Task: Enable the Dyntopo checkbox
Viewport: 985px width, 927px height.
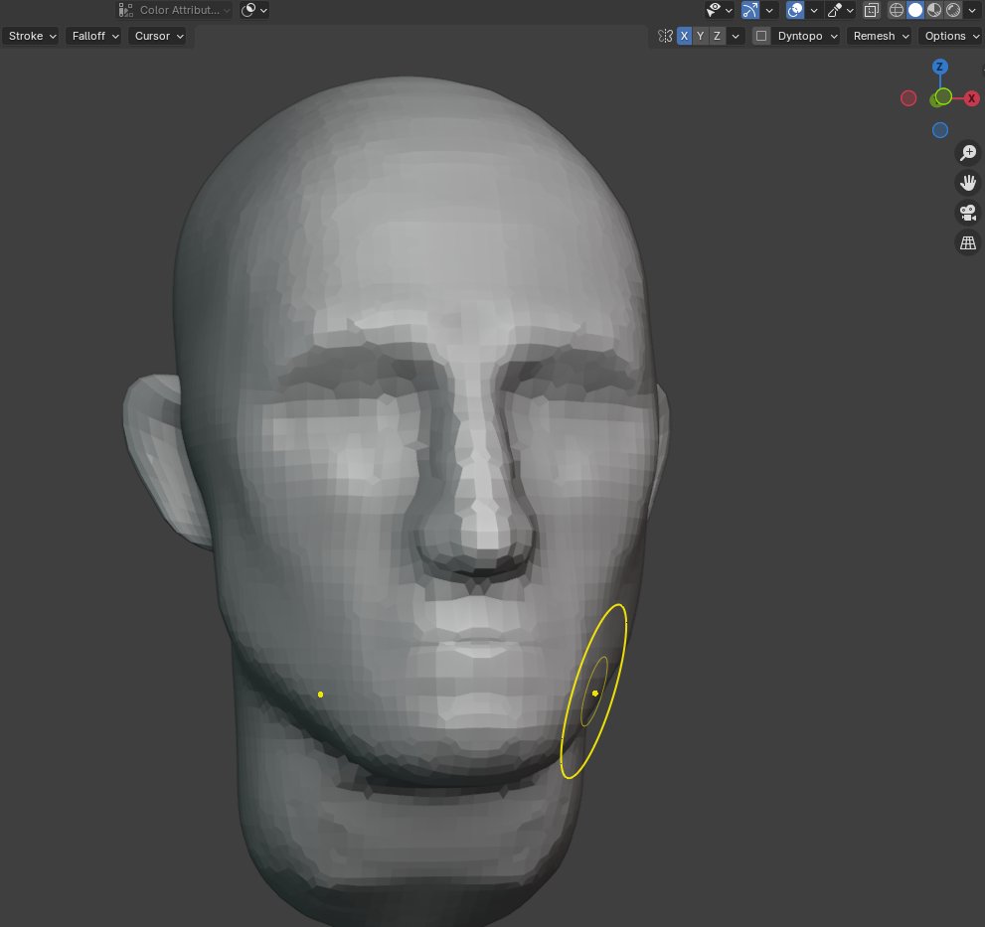Action: coord(761,36)
